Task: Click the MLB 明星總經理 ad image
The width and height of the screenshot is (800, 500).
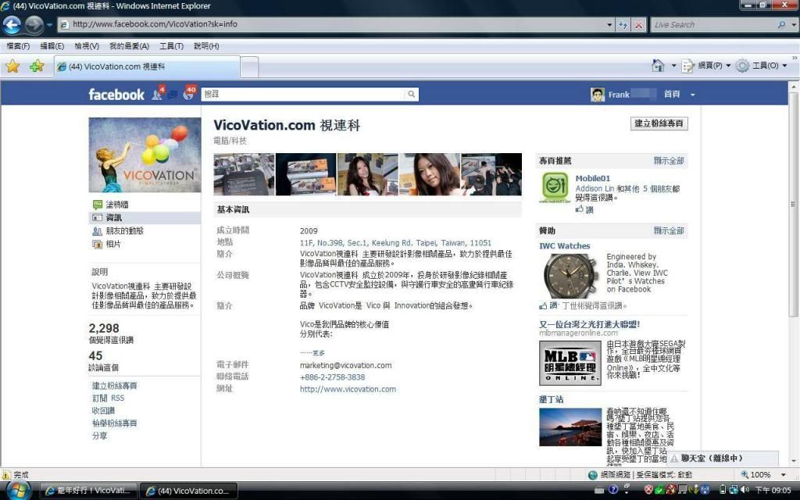Action: pos(570,362)
